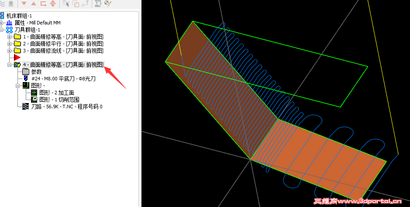410x207 pixels.
Task: Click the 刀具群组-1 four-circle icon
Action: 10,30
